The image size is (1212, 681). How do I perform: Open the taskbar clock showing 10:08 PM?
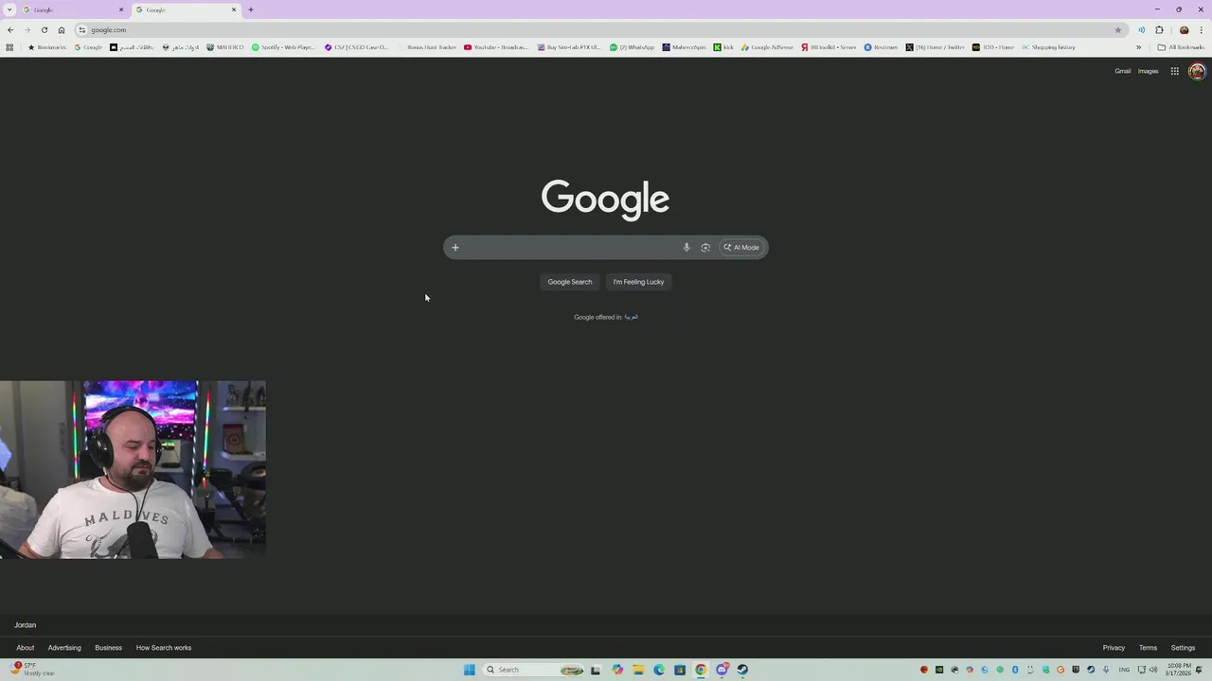point(1179,670)
